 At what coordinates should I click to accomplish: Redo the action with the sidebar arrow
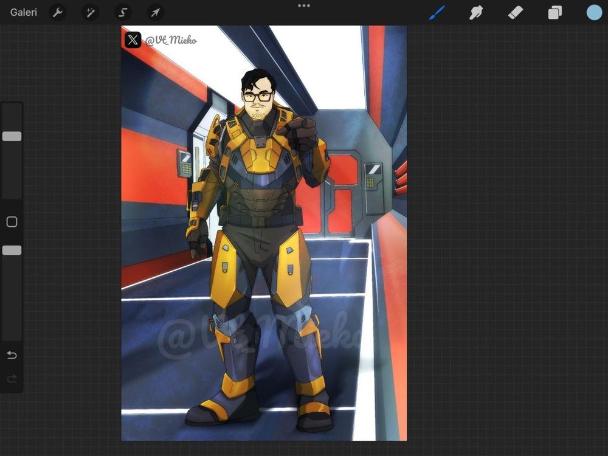[x=12, y=378]
